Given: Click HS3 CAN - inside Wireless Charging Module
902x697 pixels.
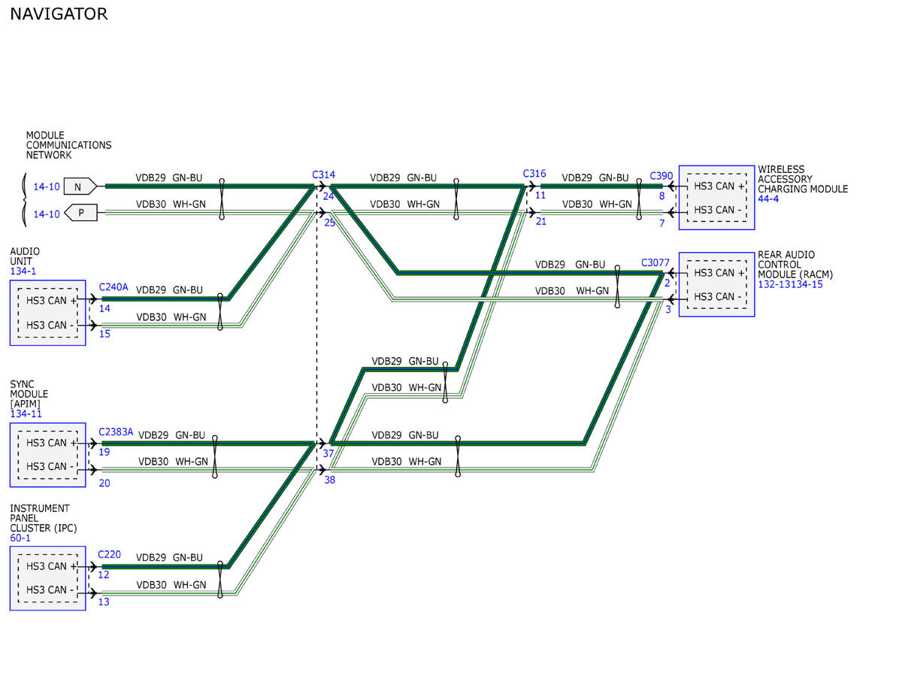Looking at the screenshot, I should [718, 210].
